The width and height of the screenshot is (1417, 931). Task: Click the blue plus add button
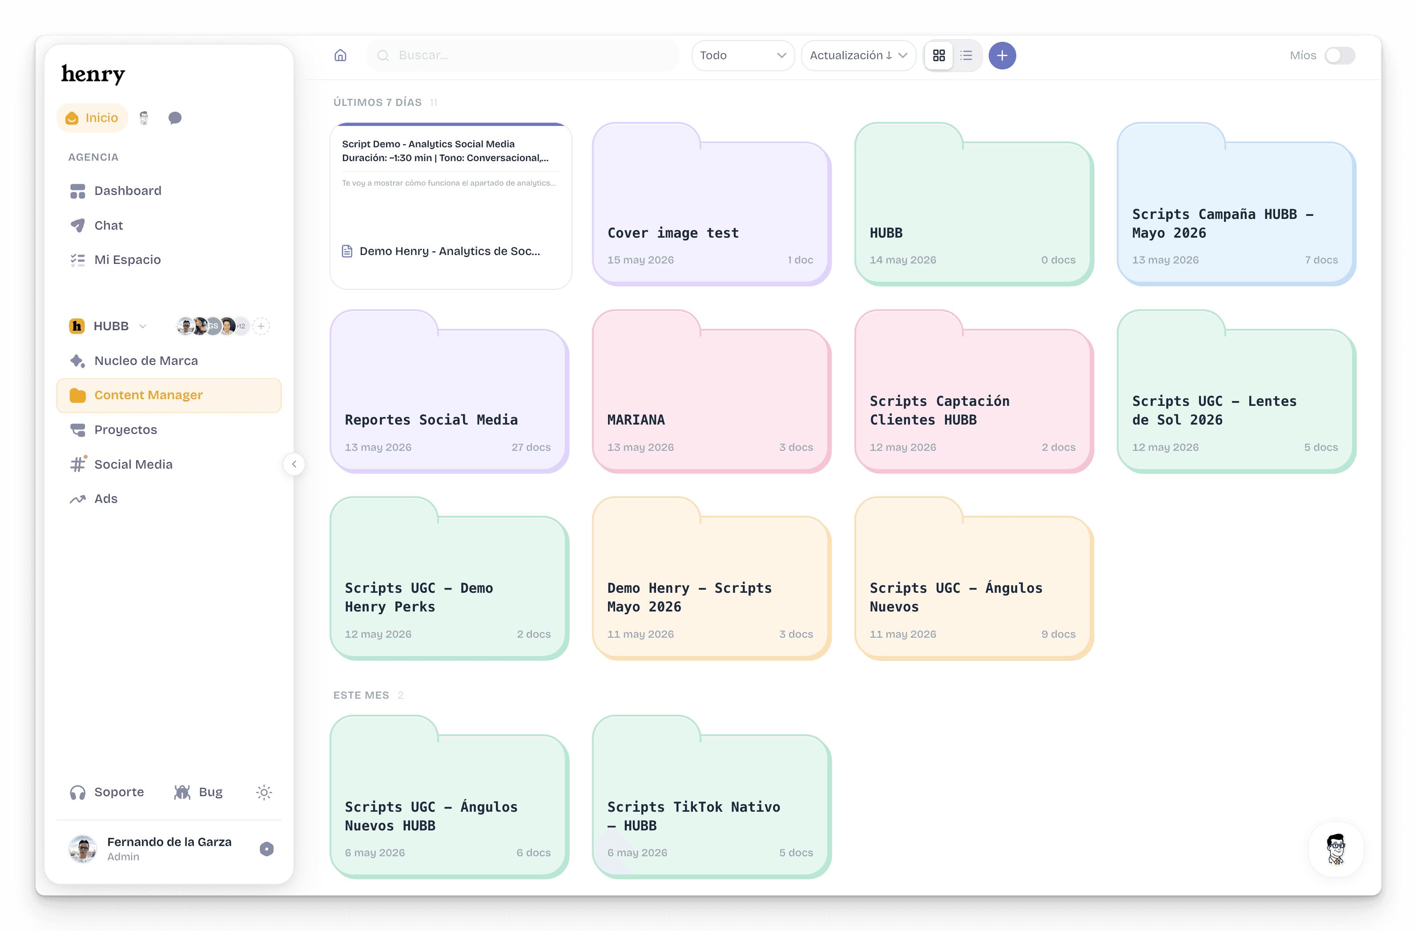tap(1002, 55)
